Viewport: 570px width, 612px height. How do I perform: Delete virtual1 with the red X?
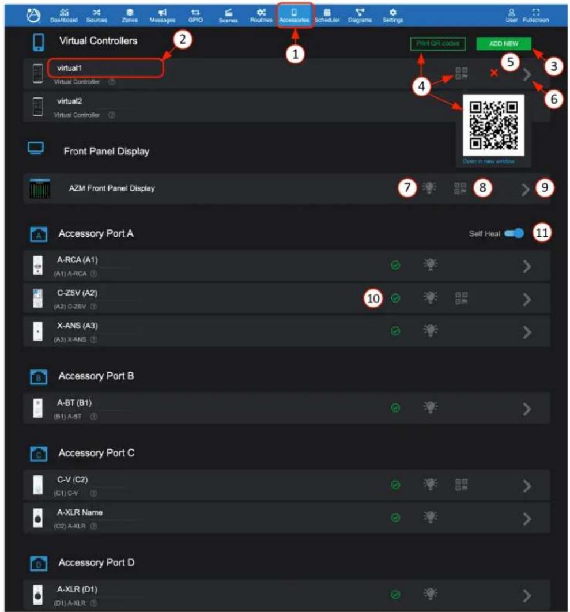[494, 73]
